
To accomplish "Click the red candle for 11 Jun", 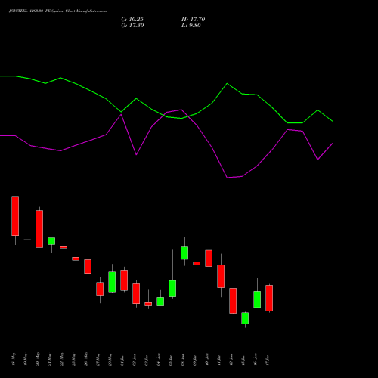I will pos(221,276).
